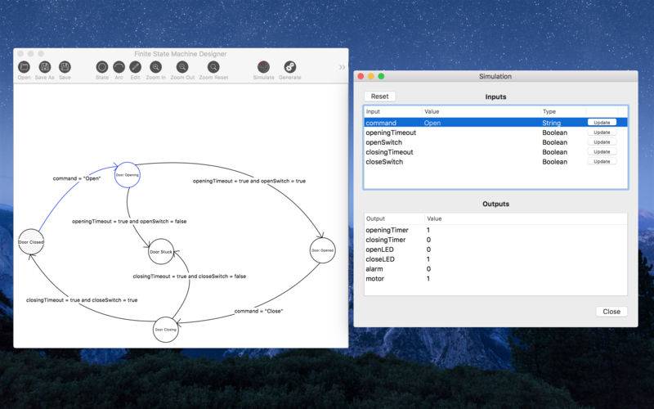Expand the toolbar overflow chevron
The height and width of the screenshot is (409, 654).
342,67
